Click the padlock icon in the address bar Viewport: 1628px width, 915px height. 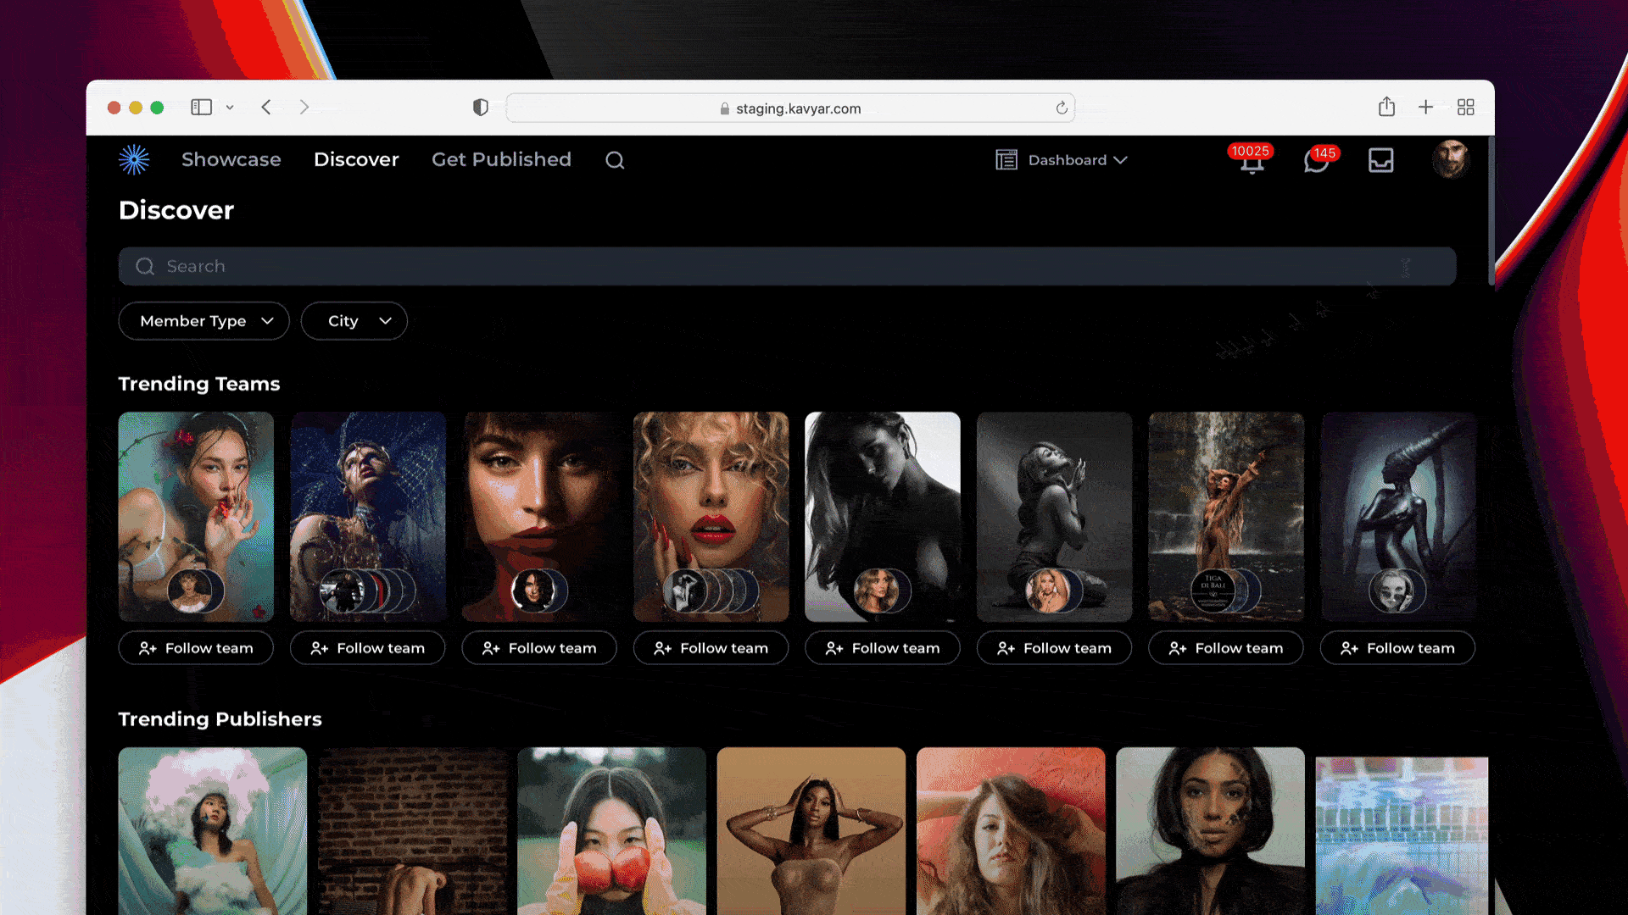pyautogui.click(x=724, y=108)
